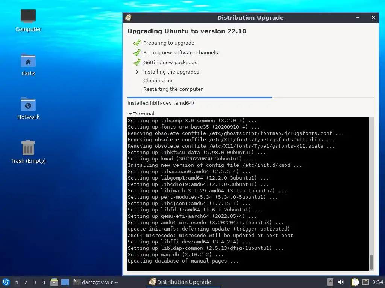The image size is (385, 288).
Task: Click the blue show desktop icon in the panel
Action: (x=65, y=282)
